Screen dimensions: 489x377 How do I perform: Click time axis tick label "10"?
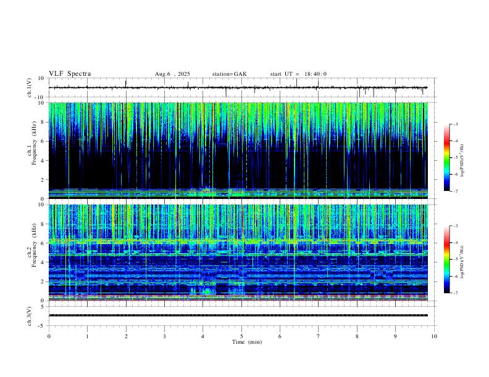(x=434, y=336)
